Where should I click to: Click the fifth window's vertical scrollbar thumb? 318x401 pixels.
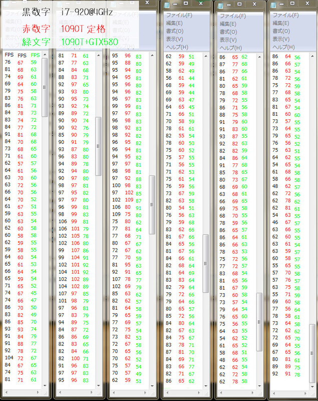(259, 322)
